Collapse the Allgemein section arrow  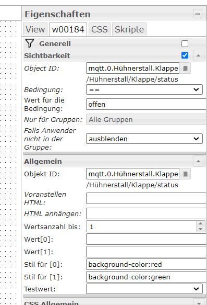pyautogui.click(x=198, y=161)
